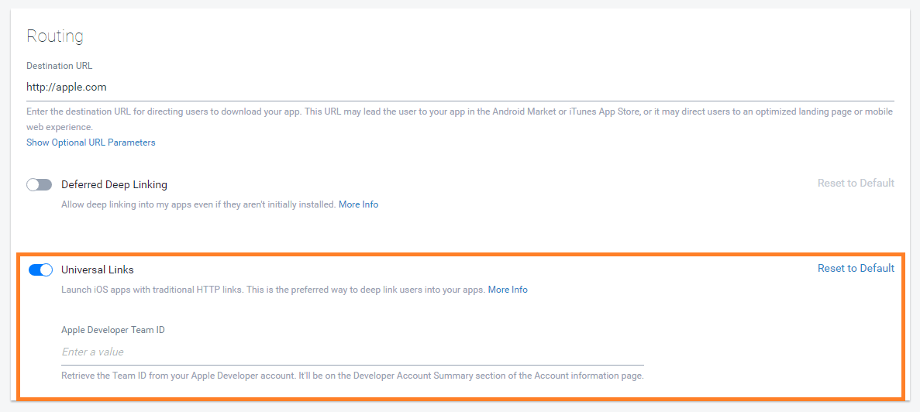Focus the Apple Developer Team ID field
Viewport: 920px width, 412px height.
(x=352, y=352)
